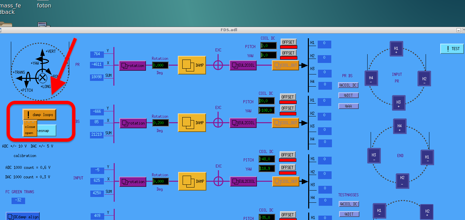Screen dimensions: 465x220
Task: Click BS row Y readout -666
Action: 97,112
